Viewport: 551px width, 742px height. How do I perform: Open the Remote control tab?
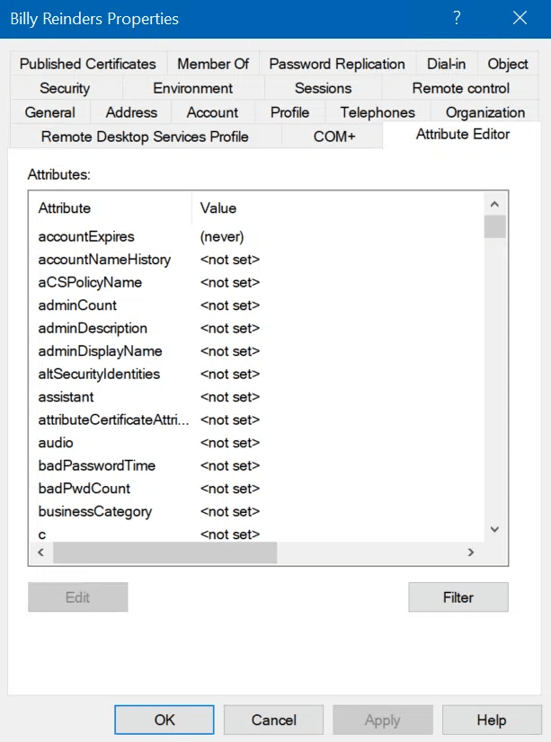459,88
